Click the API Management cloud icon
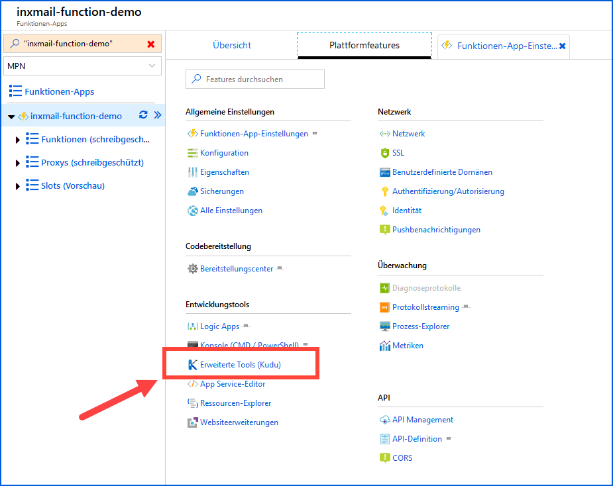 [x=384, y=420]
